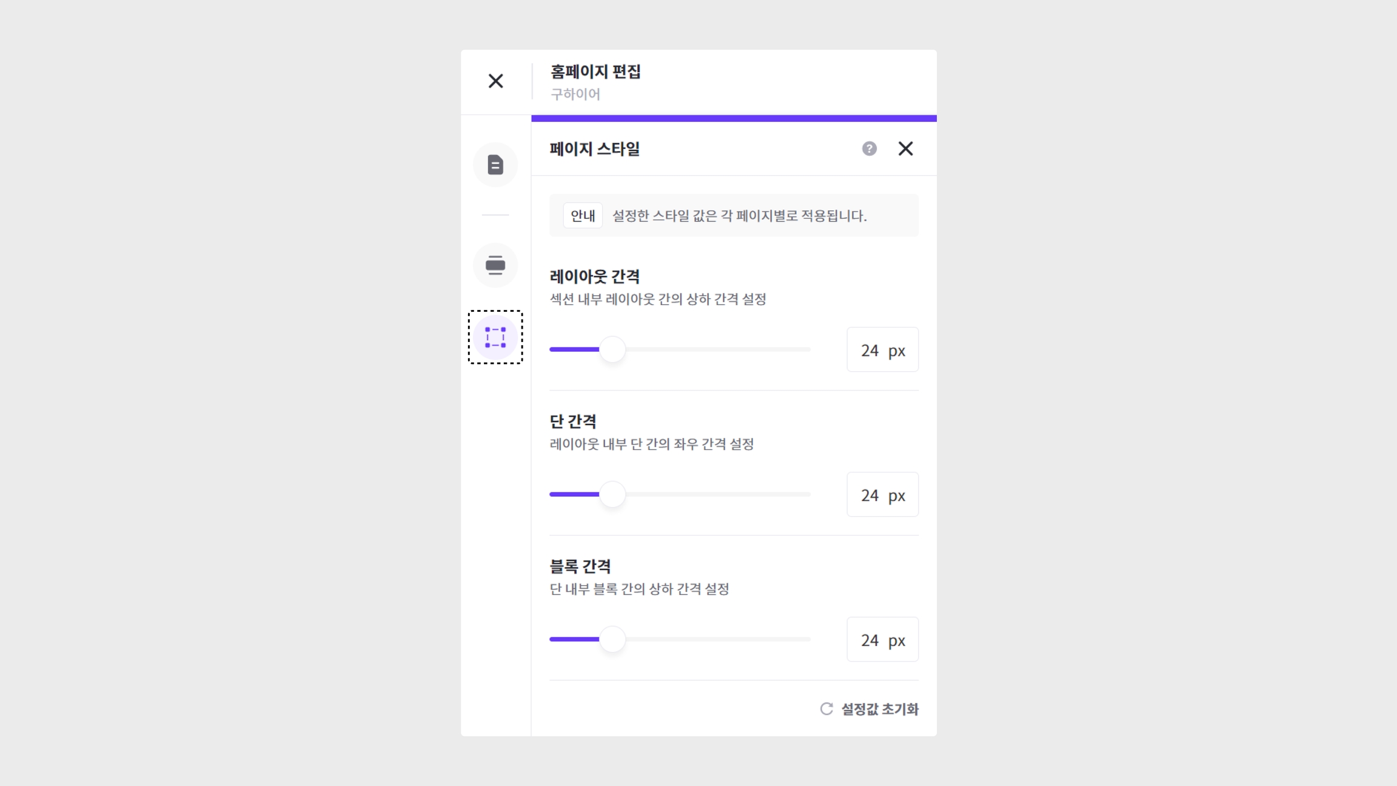Reset values with 설정값 초기화
Viewport: 1397px width, 786px height.
869,709
